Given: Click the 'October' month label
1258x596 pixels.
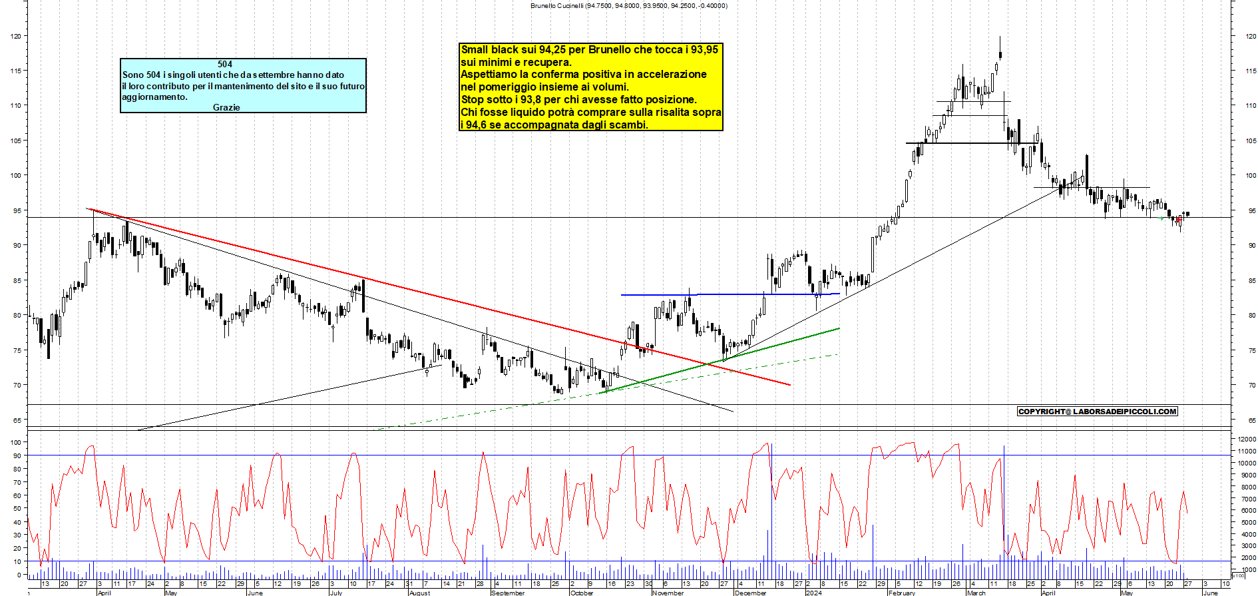Looking at the screenshot, I should [x=582, y=593].
